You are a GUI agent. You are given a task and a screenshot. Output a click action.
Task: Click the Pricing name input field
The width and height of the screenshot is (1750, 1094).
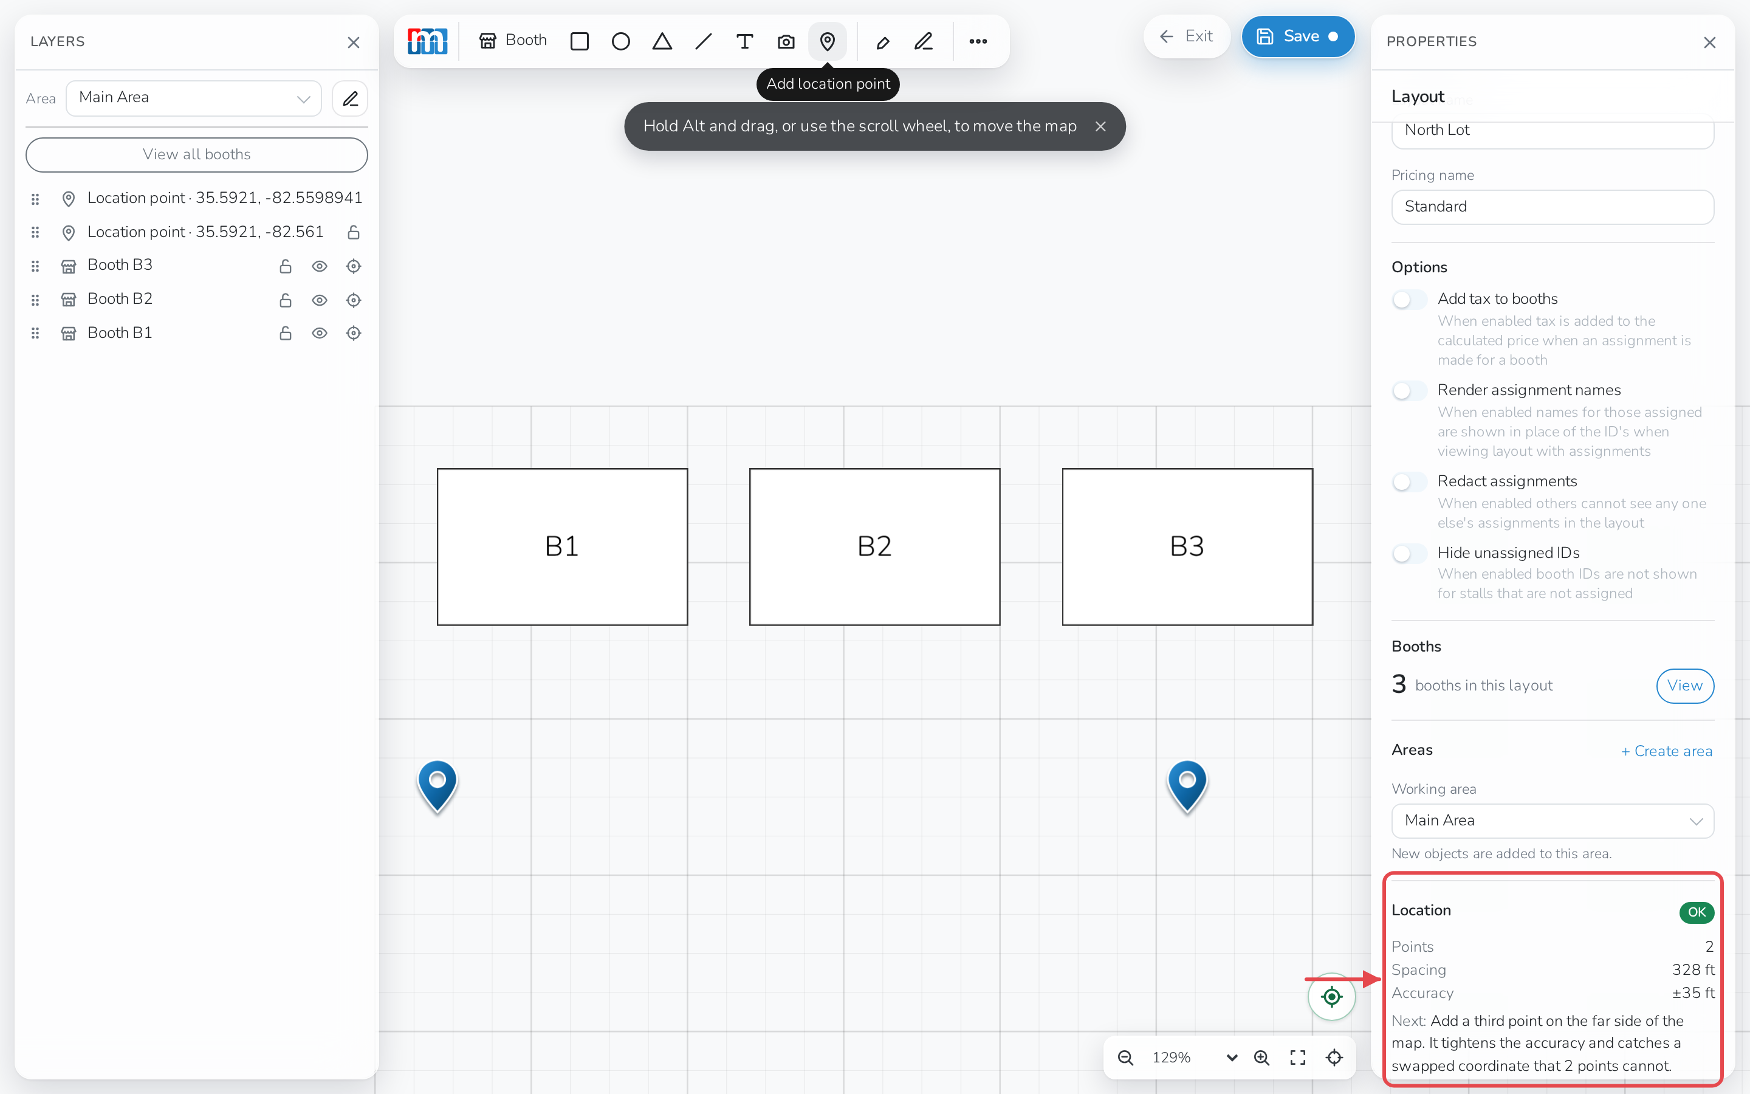[1553, 207]
